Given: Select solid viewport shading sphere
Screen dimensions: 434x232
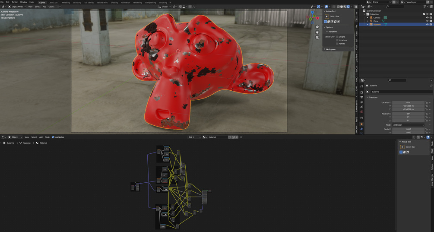Looking at the screenshot, I should (x=341, y=6).
